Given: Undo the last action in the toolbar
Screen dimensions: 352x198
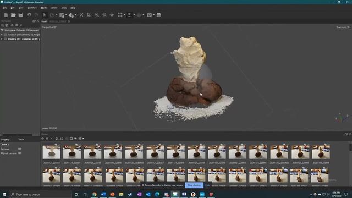Looking at the screenshot, I should pyautogui.click(x=29, y=15).
